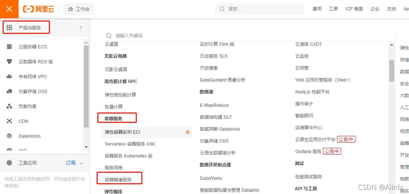Open the 费用 menu

pyautogui.click(x=317, y=9)
